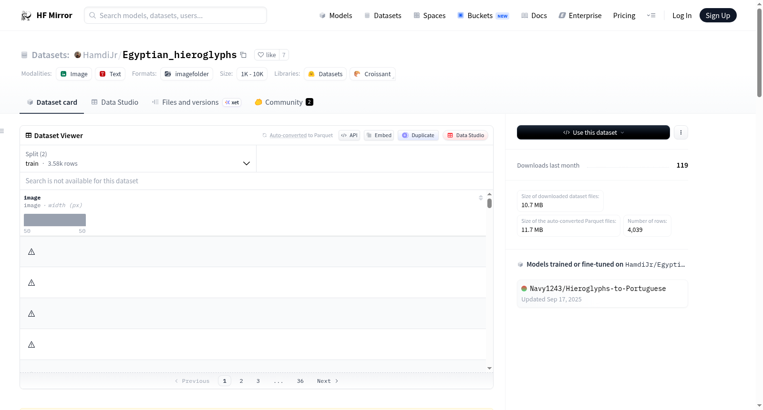Click the Embed button
Screen dimensions: 763x410
[x=379, y=135]
